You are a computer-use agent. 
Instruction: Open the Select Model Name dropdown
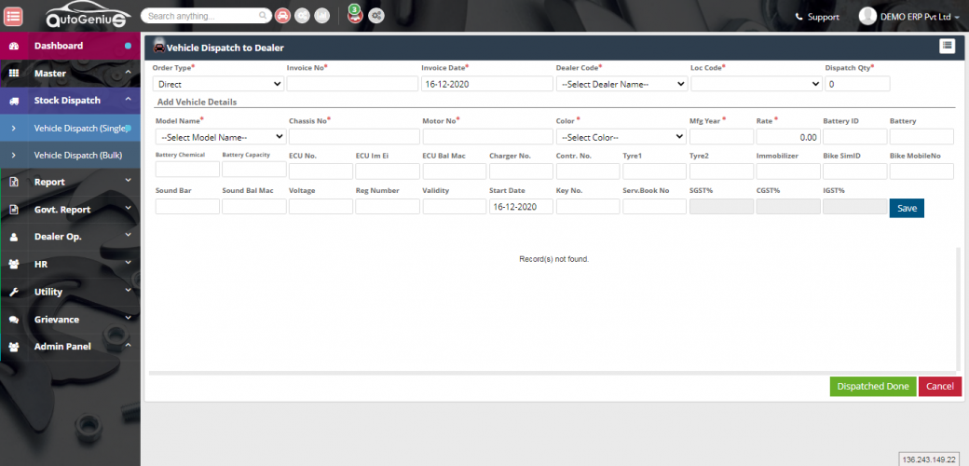221,137
